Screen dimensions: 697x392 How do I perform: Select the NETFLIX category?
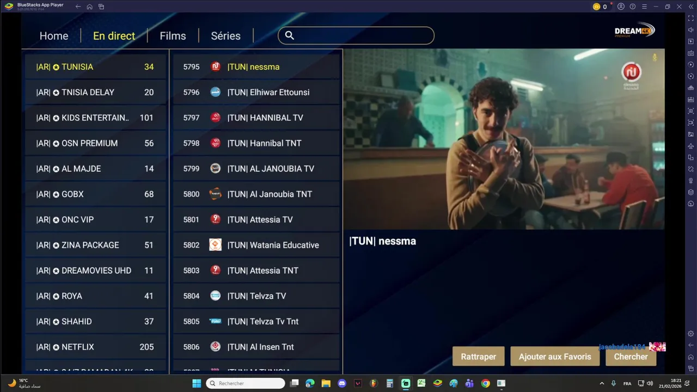tap(95, 347)
